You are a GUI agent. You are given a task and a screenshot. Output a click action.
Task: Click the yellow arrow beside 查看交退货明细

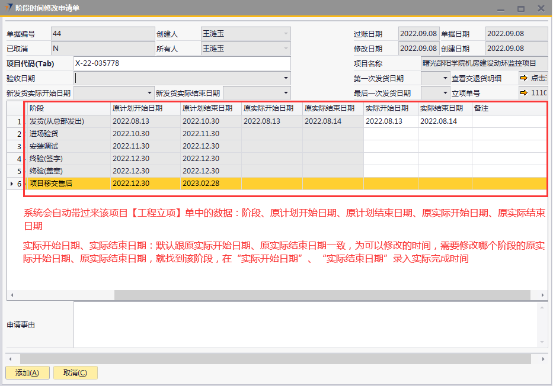524,78
